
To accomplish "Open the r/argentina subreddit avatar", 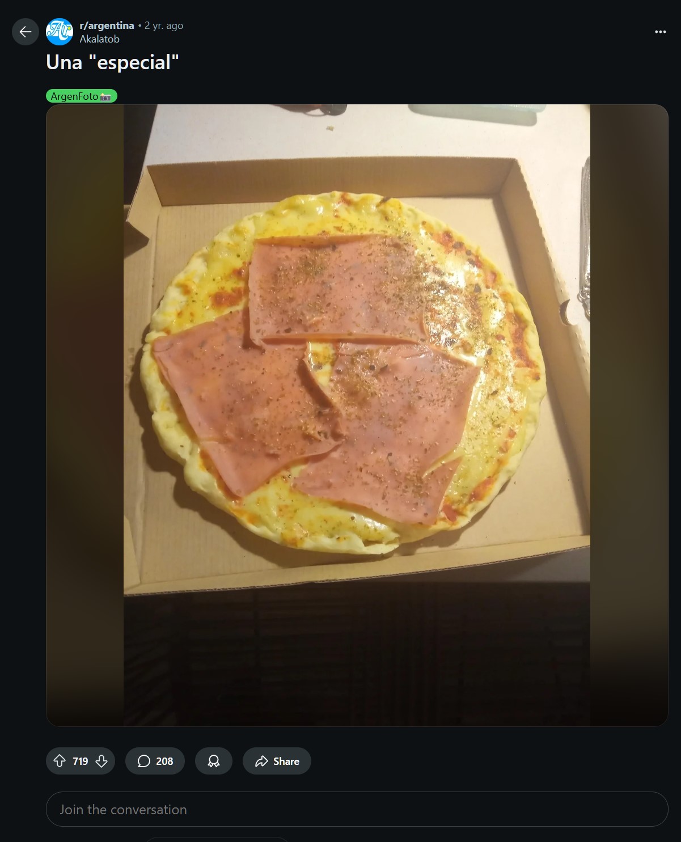I will pyautogui.click(x=60, y=32).
